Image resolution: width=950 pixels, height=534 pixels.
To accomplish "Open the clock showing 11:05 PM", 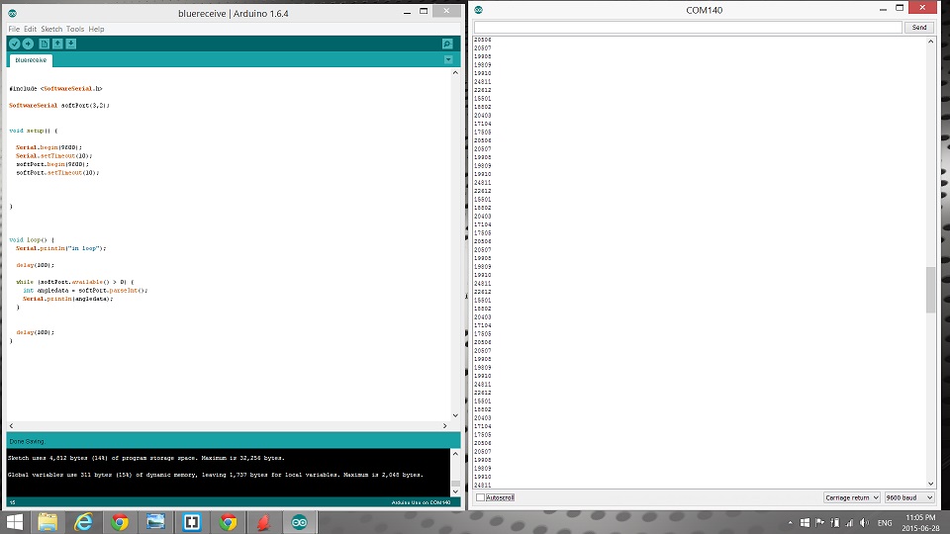I will pyautogui.click(x=920, y=522).
